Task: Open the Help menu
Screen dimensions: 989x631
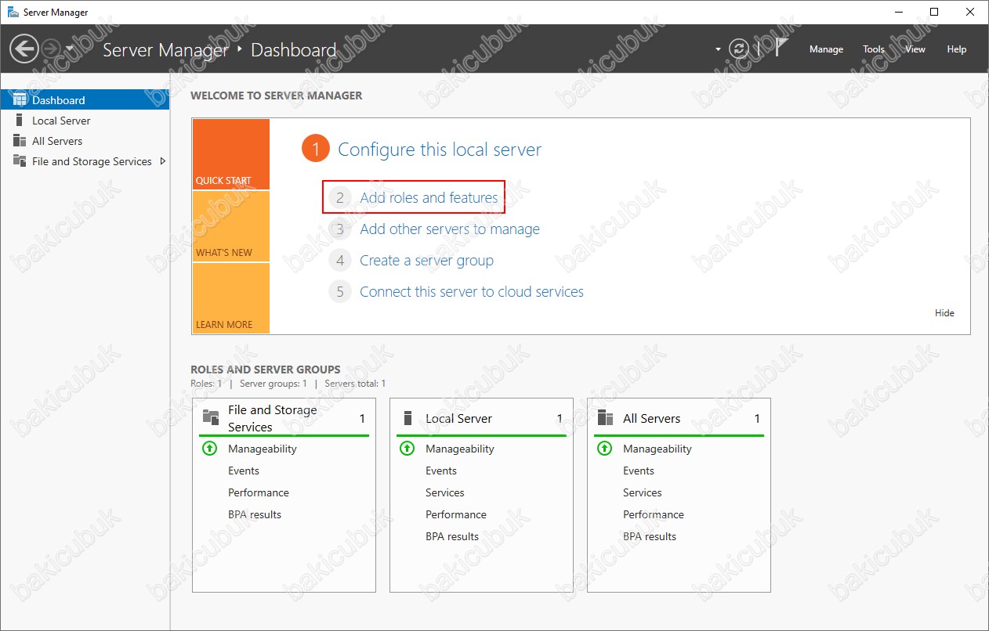Action: 956,49
